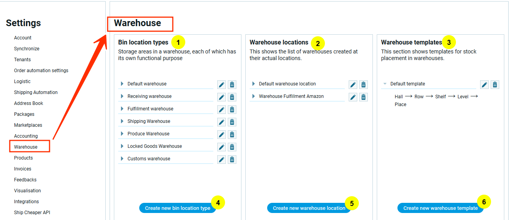Expand the Produce Warehouse row

(122, 134)
